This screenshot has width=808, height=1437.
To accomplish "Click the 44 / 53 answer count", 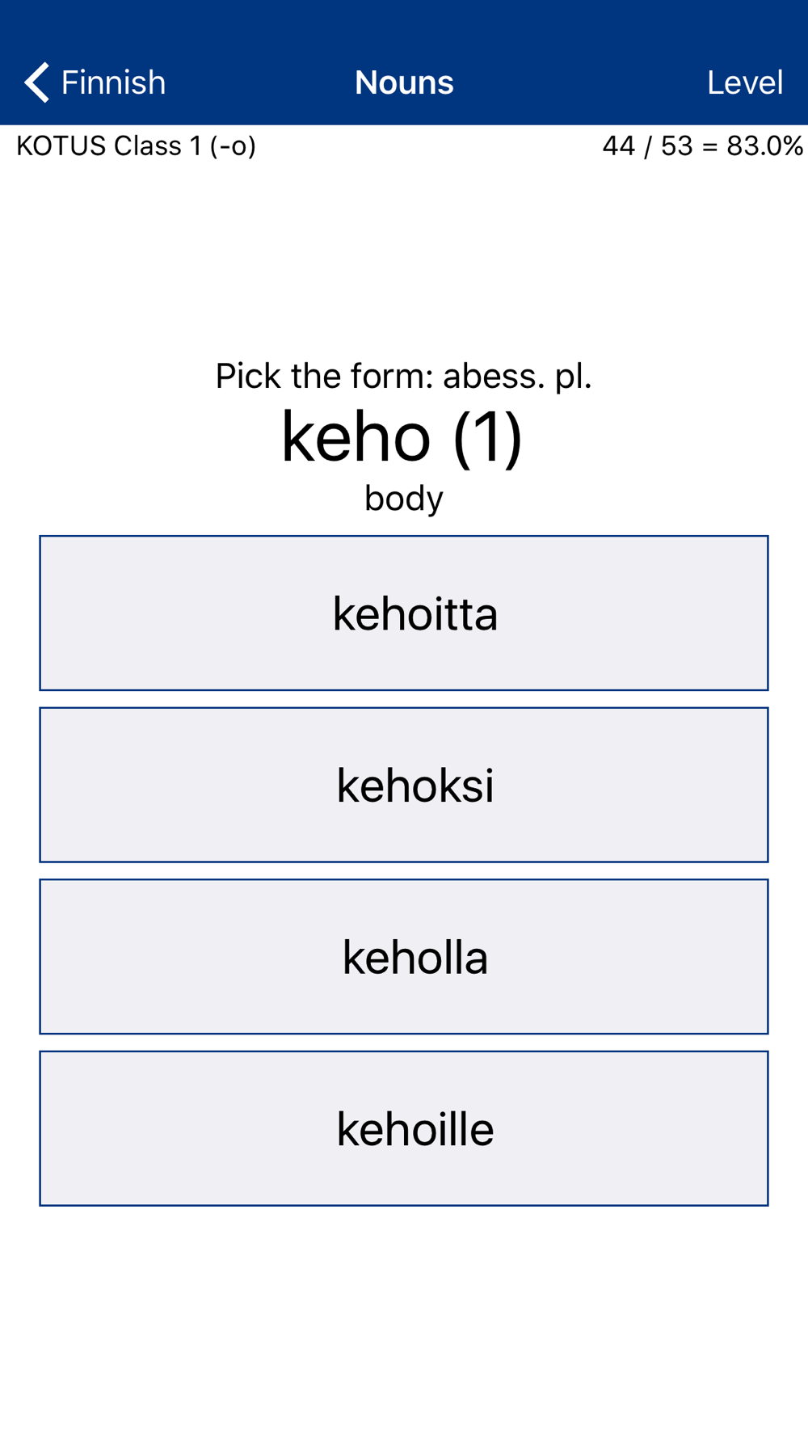I will pos(647,146).
